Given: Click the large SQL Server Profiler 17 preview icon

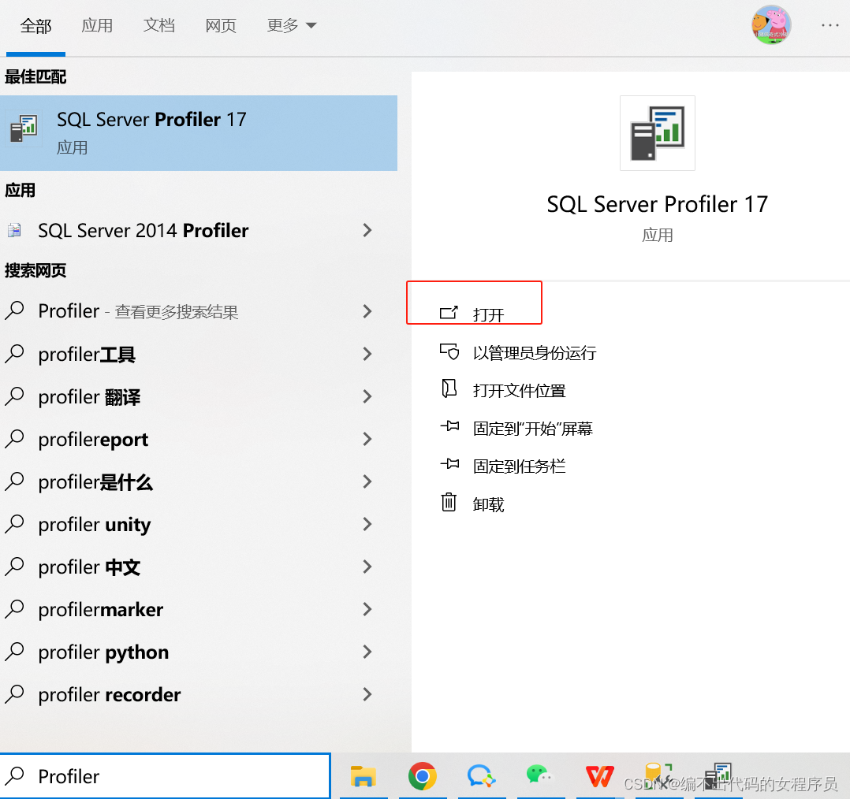Looking at the screenshot, I should click(x=658, y=133).
